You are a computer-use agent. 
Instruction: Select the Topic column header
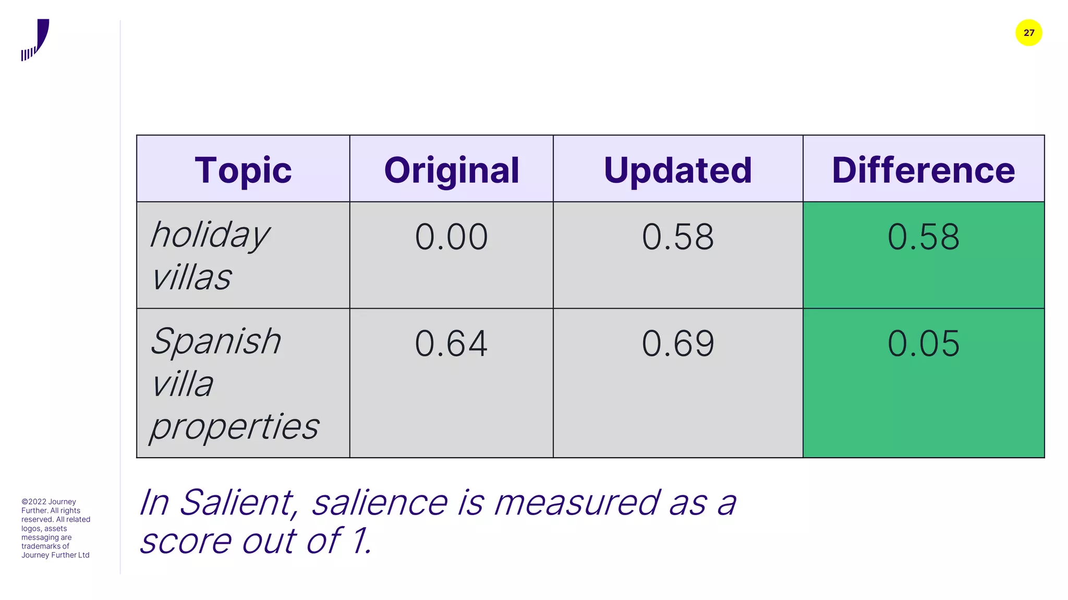click(243, 170)
